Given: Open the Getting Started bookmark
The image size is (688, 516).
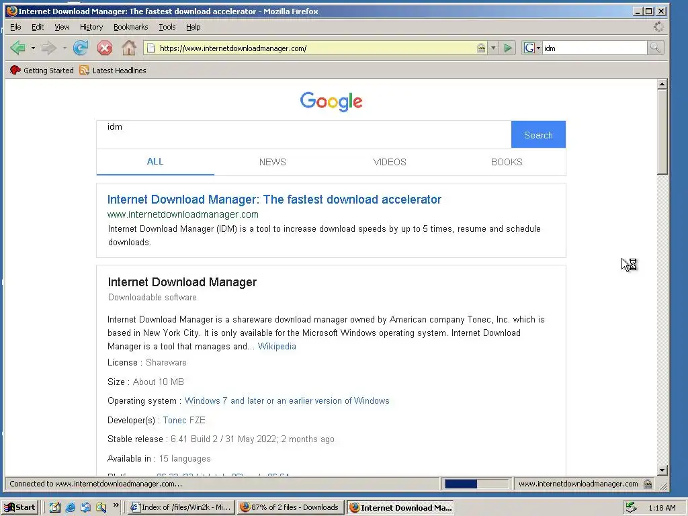Looking at the screenshot, I should [42, 70].
